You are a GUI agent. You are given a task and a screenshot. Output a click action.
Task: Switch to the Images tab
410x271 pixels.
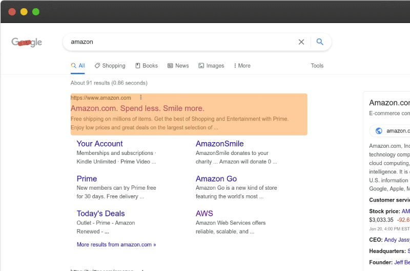tap(211, 66)
